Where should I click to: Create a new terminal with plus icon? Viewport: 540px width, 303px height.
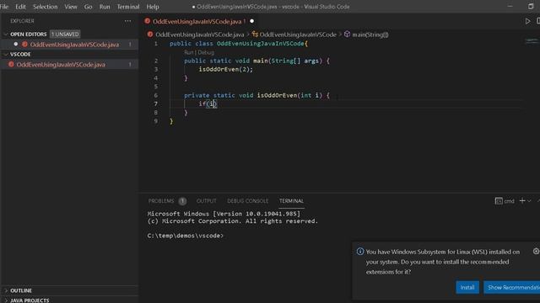click(x=522, y=200)
